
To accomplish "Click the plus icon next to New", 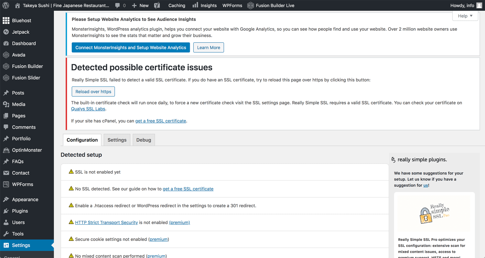I will [135, 5].
